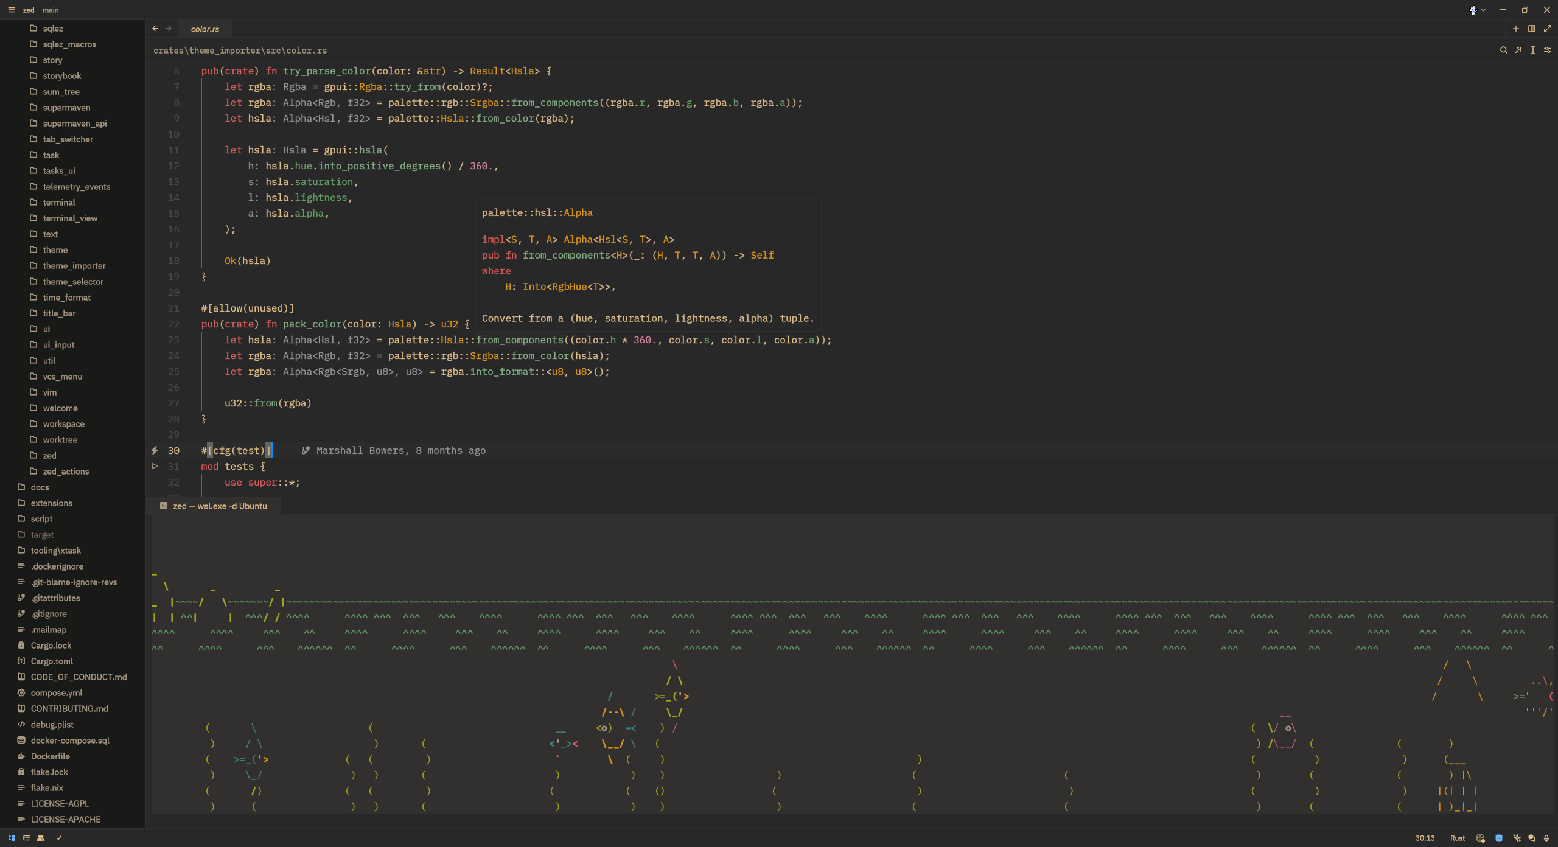The height and width of the screenshot is (847, 1558).
Task: Open inline assist magic wand
Action: pos(1518,50)
